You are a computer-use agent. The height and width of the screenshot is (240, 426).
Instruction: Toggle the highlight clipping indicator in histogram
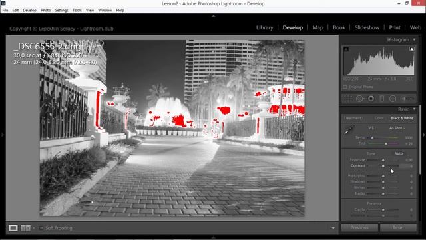pyautogui.click(x=411, y=49)
